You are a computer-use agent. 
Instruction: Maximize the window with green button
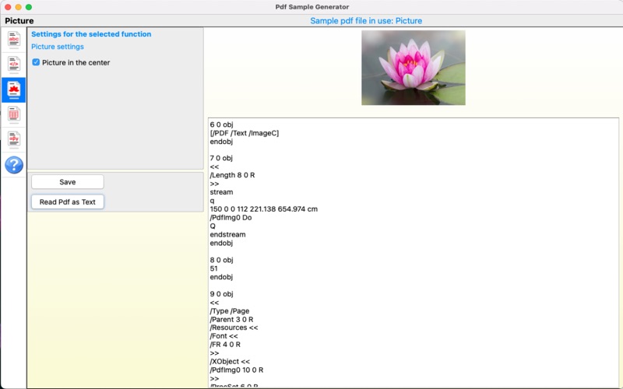[x=29, y=7]
